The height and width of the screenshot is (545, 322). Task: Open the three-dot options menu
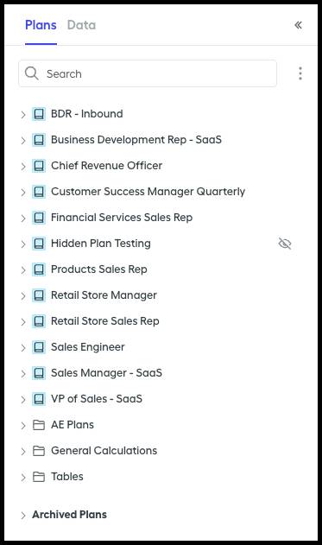300,73
